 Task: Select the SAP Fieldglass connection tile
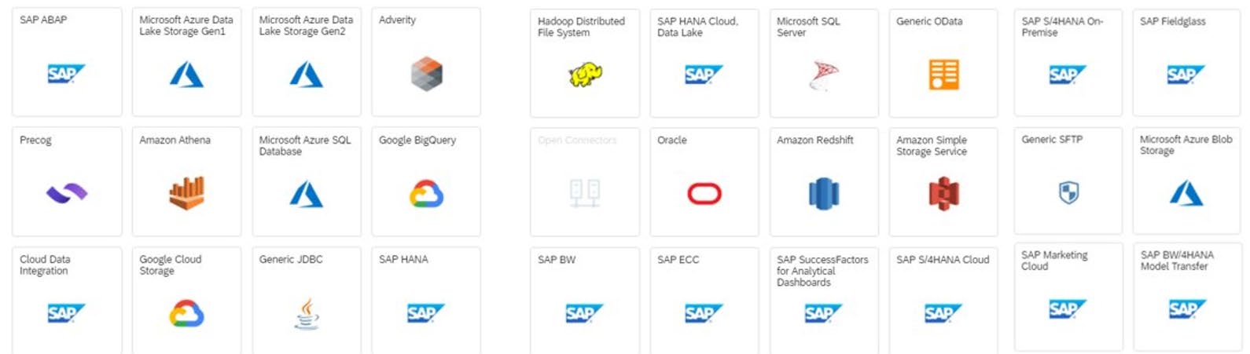pos(1186,63)
